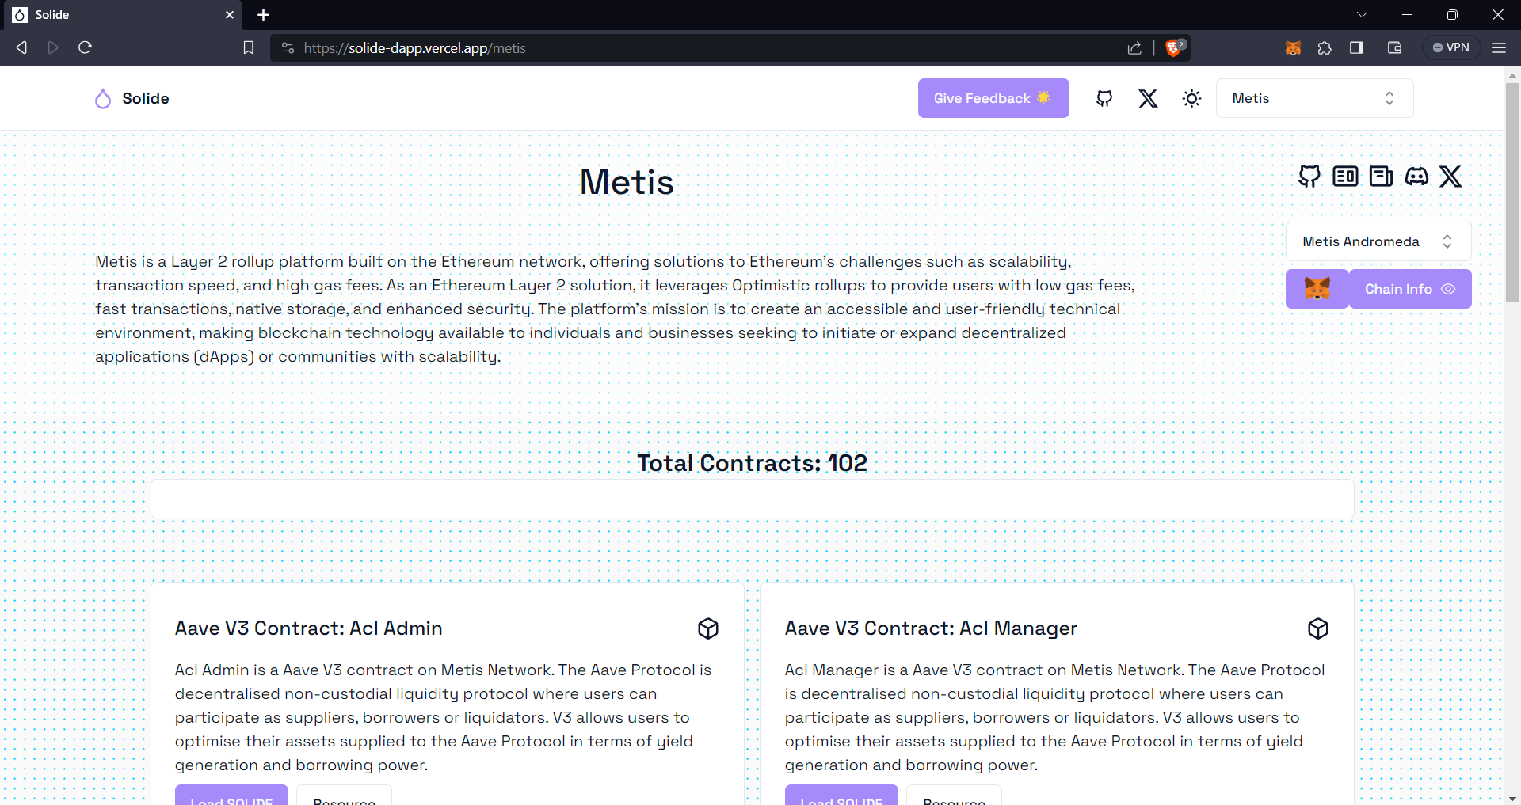This screenshot has width=1521, height=805.
Task: Open the X (Twitter) icon in the header
Action: coord(1148,98)
